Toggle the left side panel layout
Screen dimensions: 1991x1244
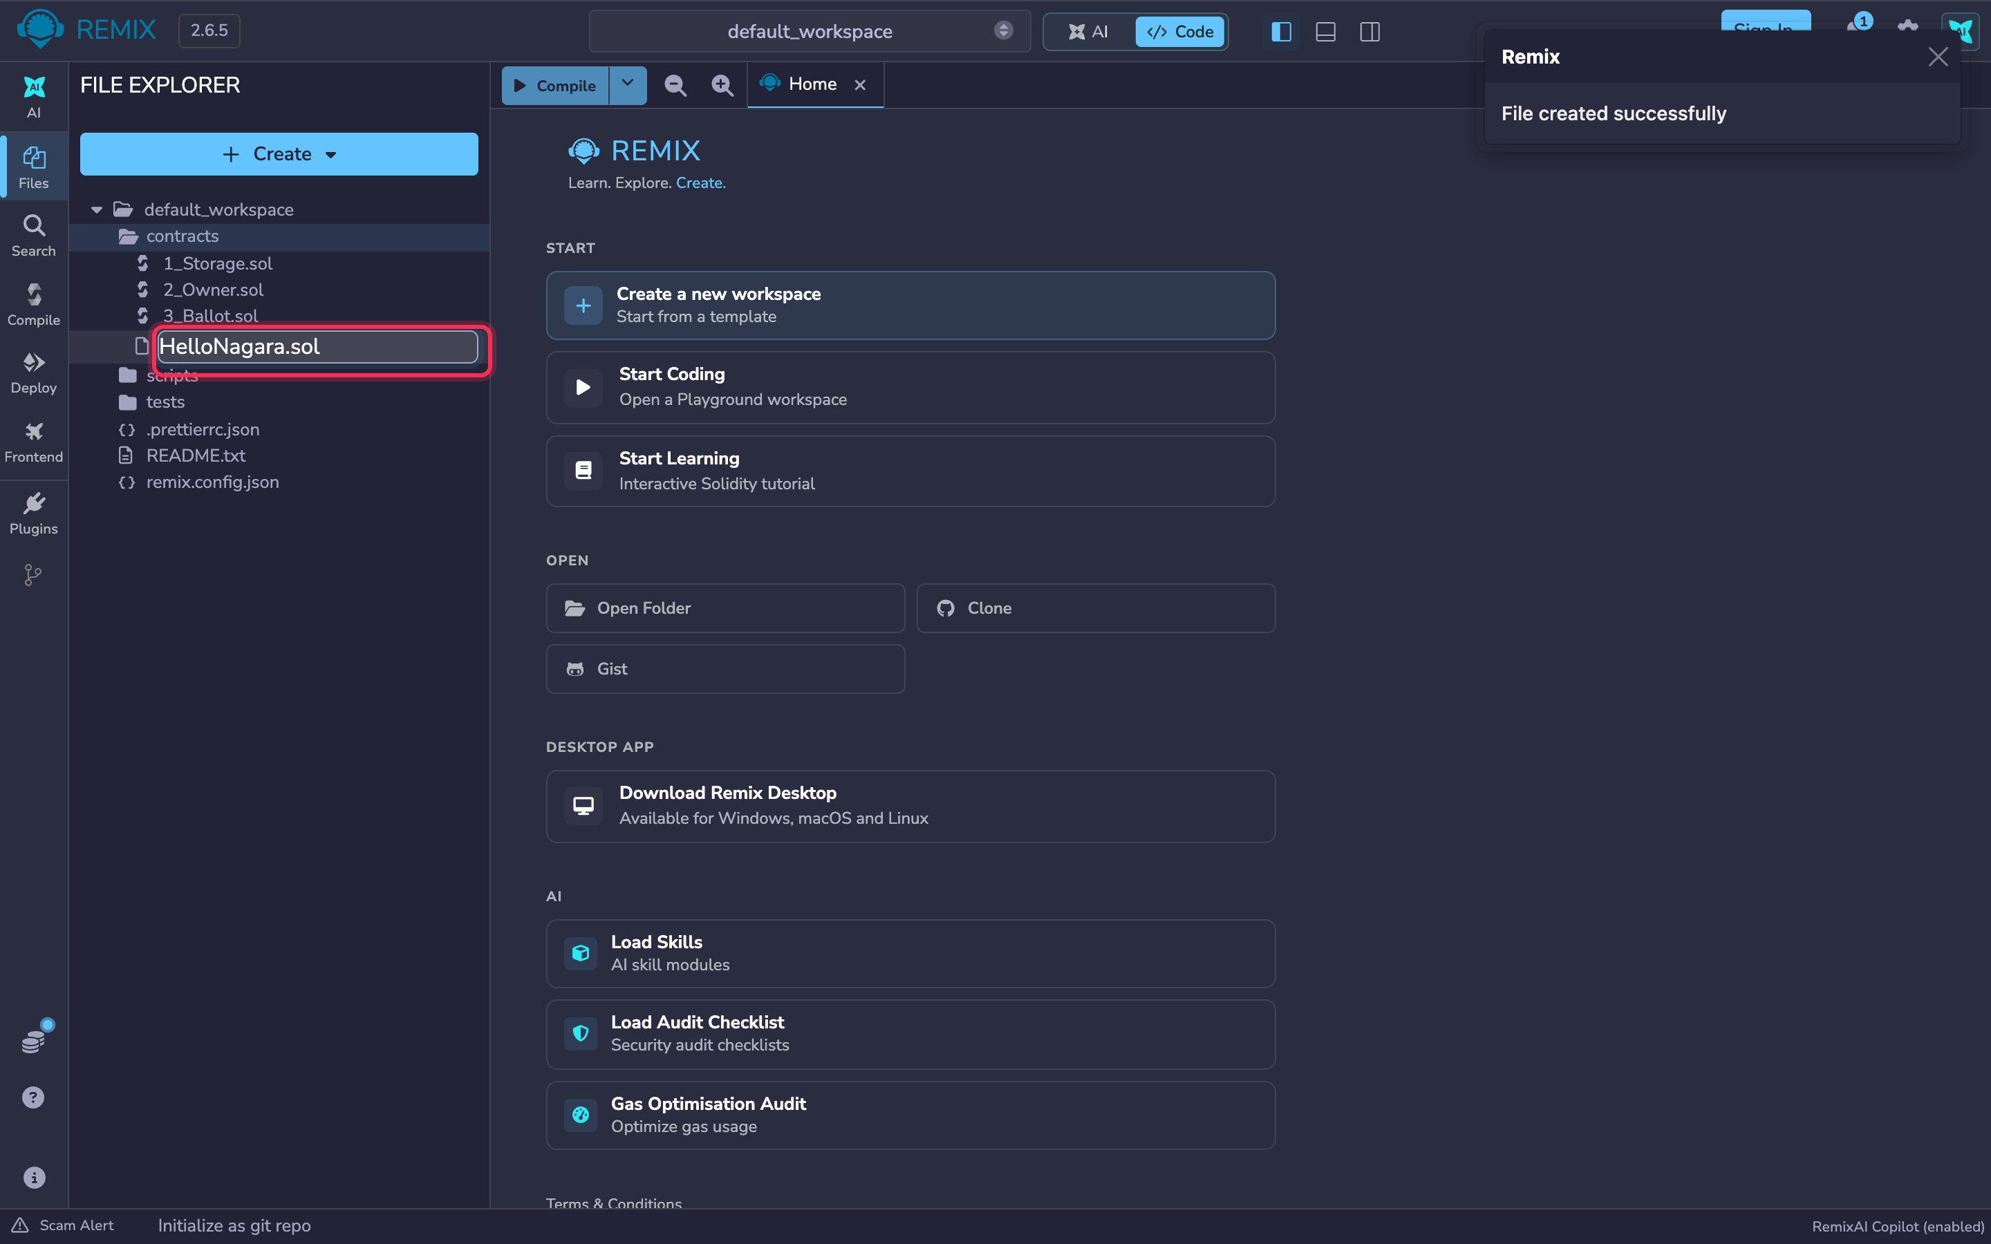point(1281,31)
